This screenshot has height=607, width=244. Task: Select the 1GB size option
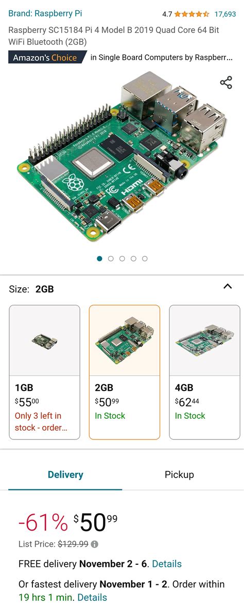pos(44,372)
